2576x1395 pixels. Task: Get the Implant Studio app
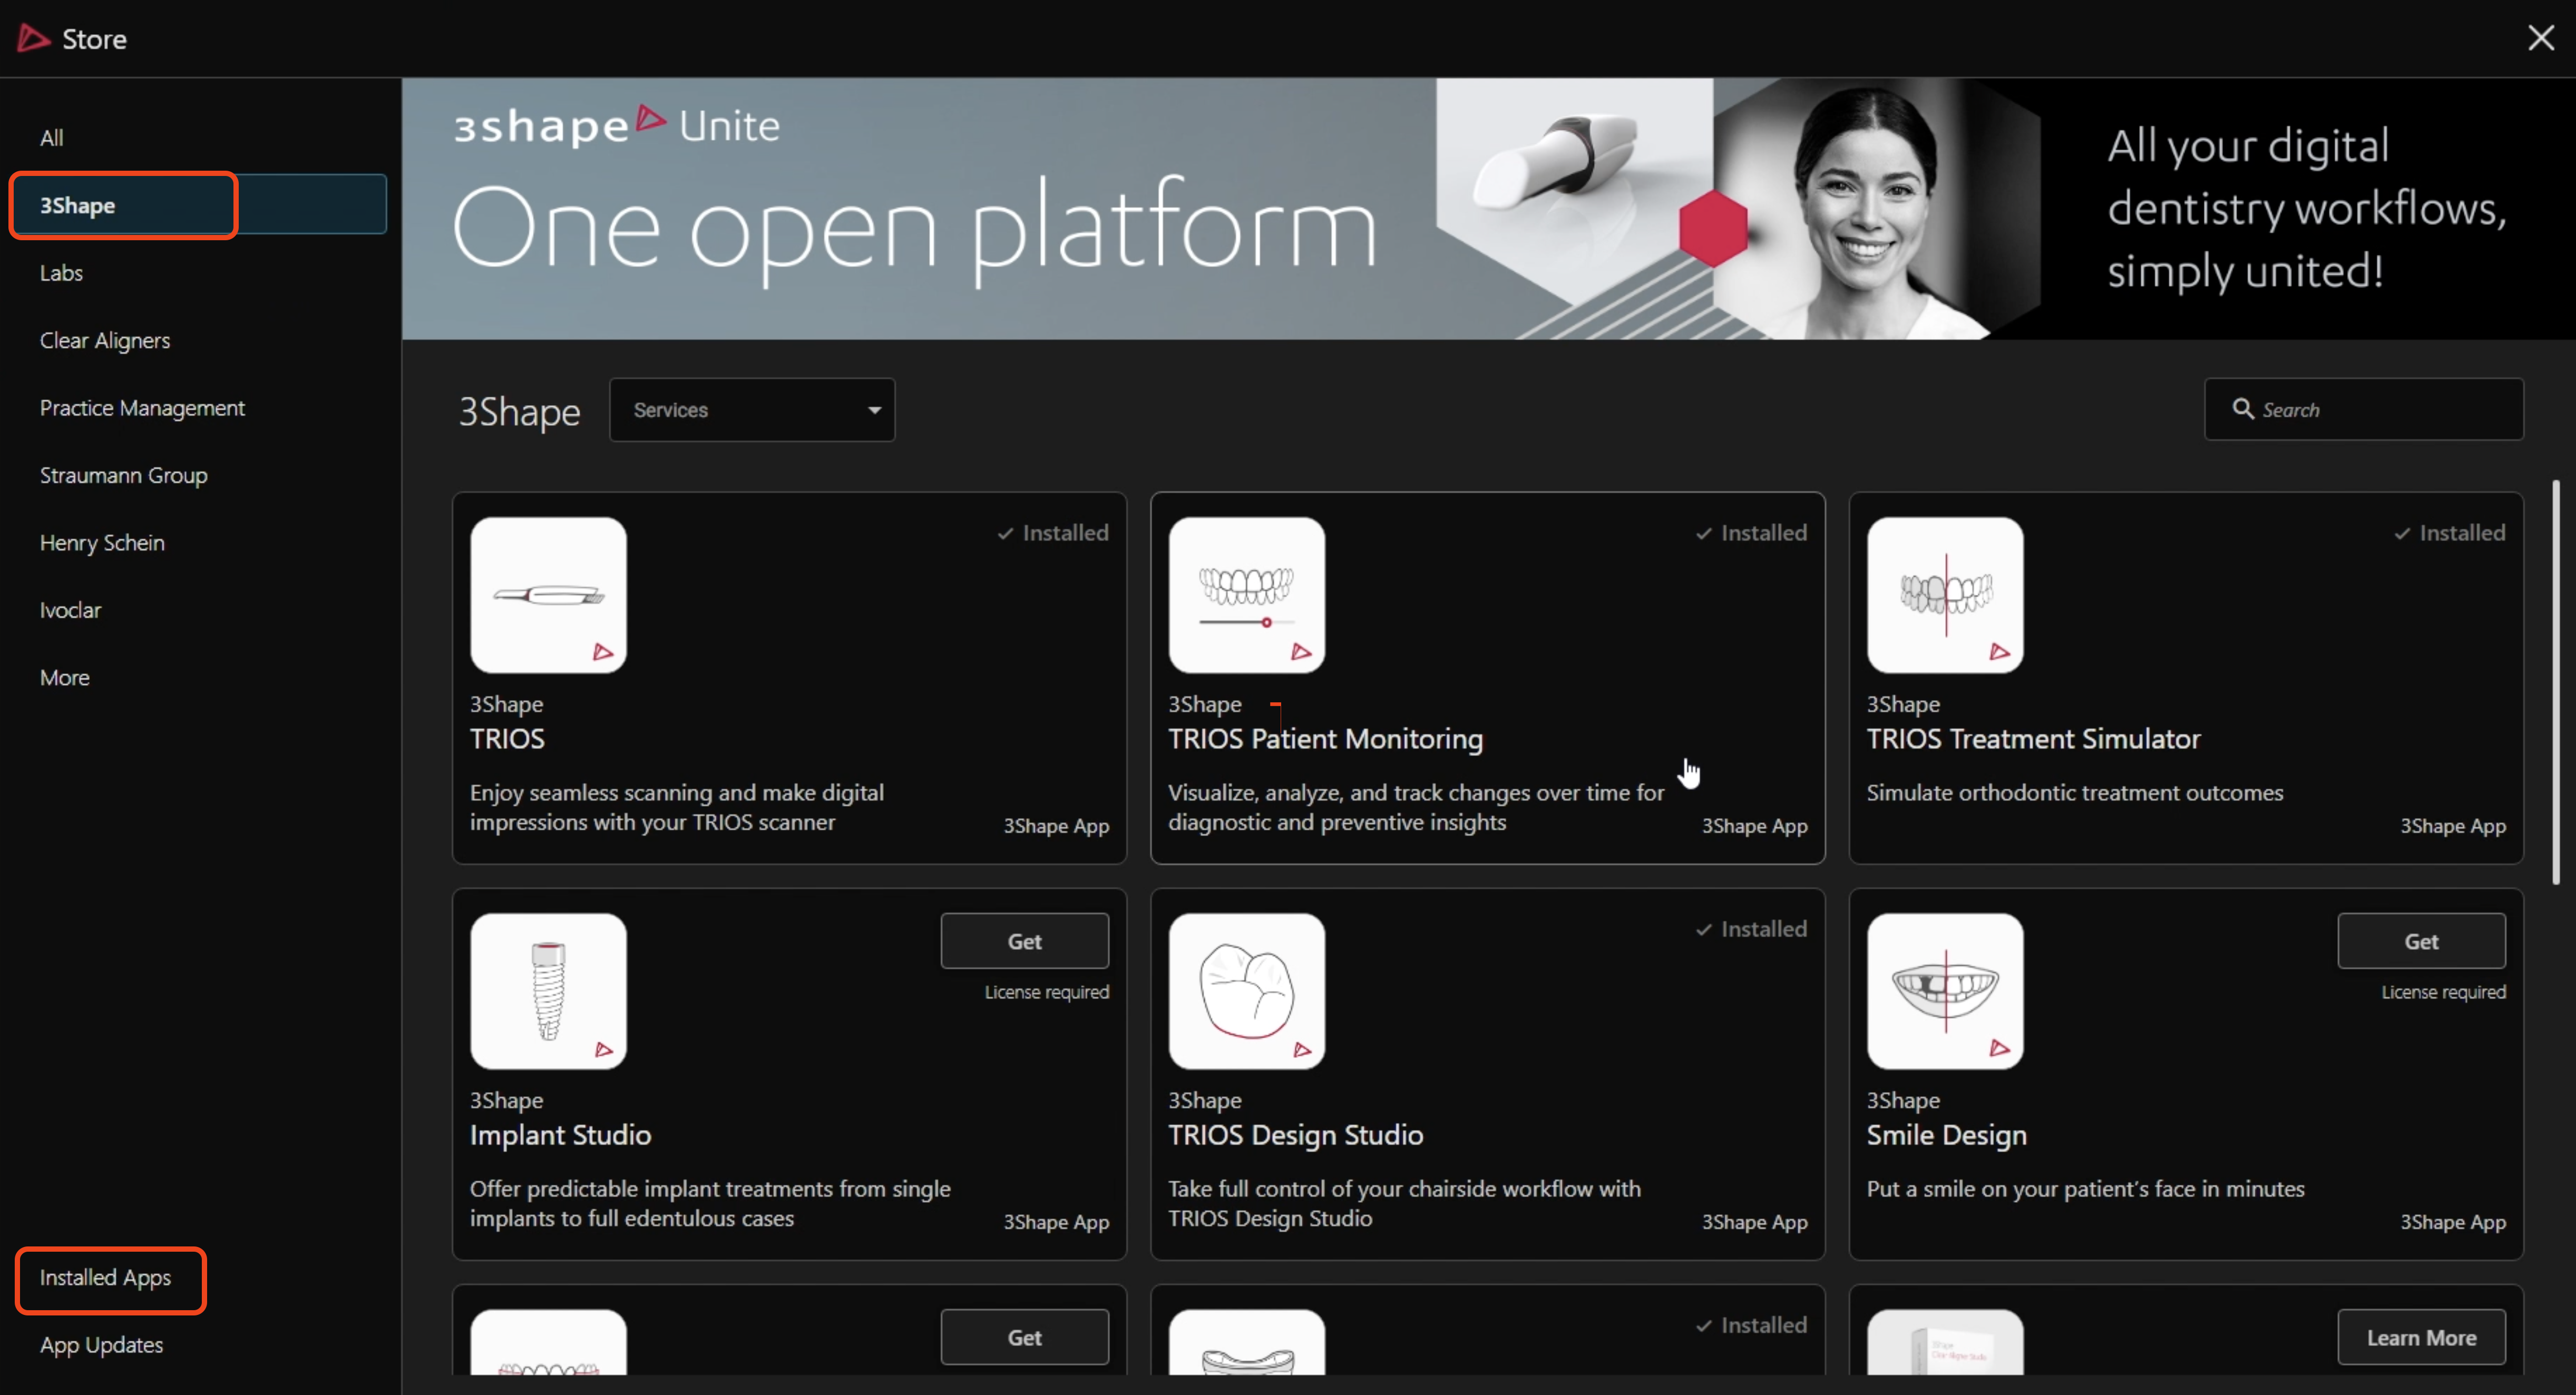(1024, 941)
